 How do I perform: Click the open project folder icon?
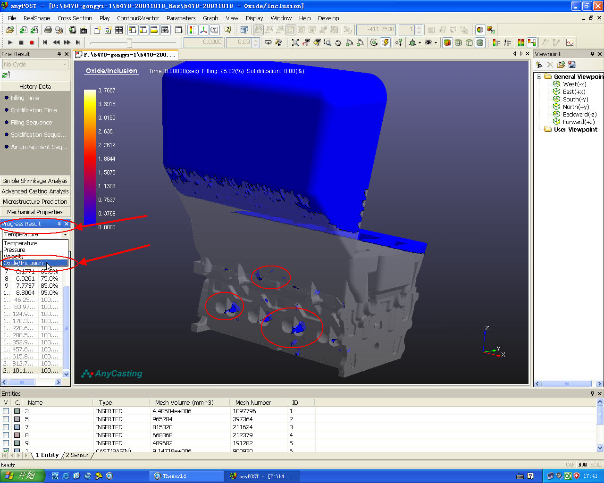pos(10,30)
